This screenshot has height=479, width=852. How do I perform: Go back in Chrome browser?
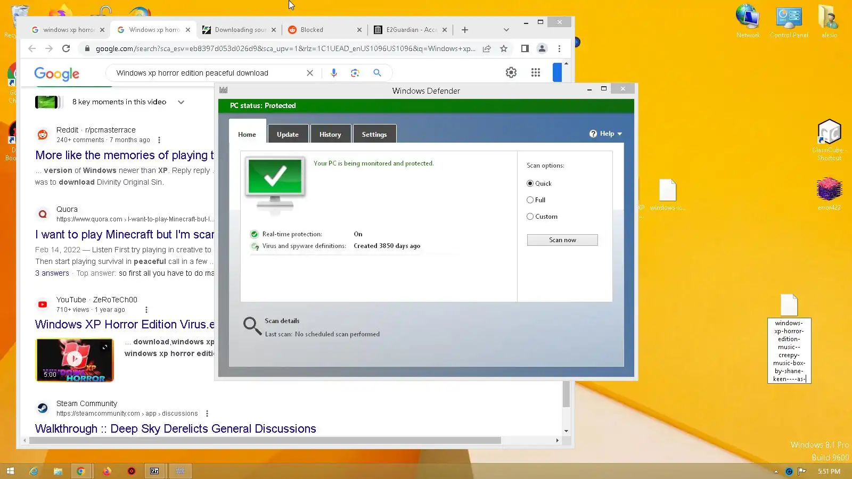(x=32, y=48)
